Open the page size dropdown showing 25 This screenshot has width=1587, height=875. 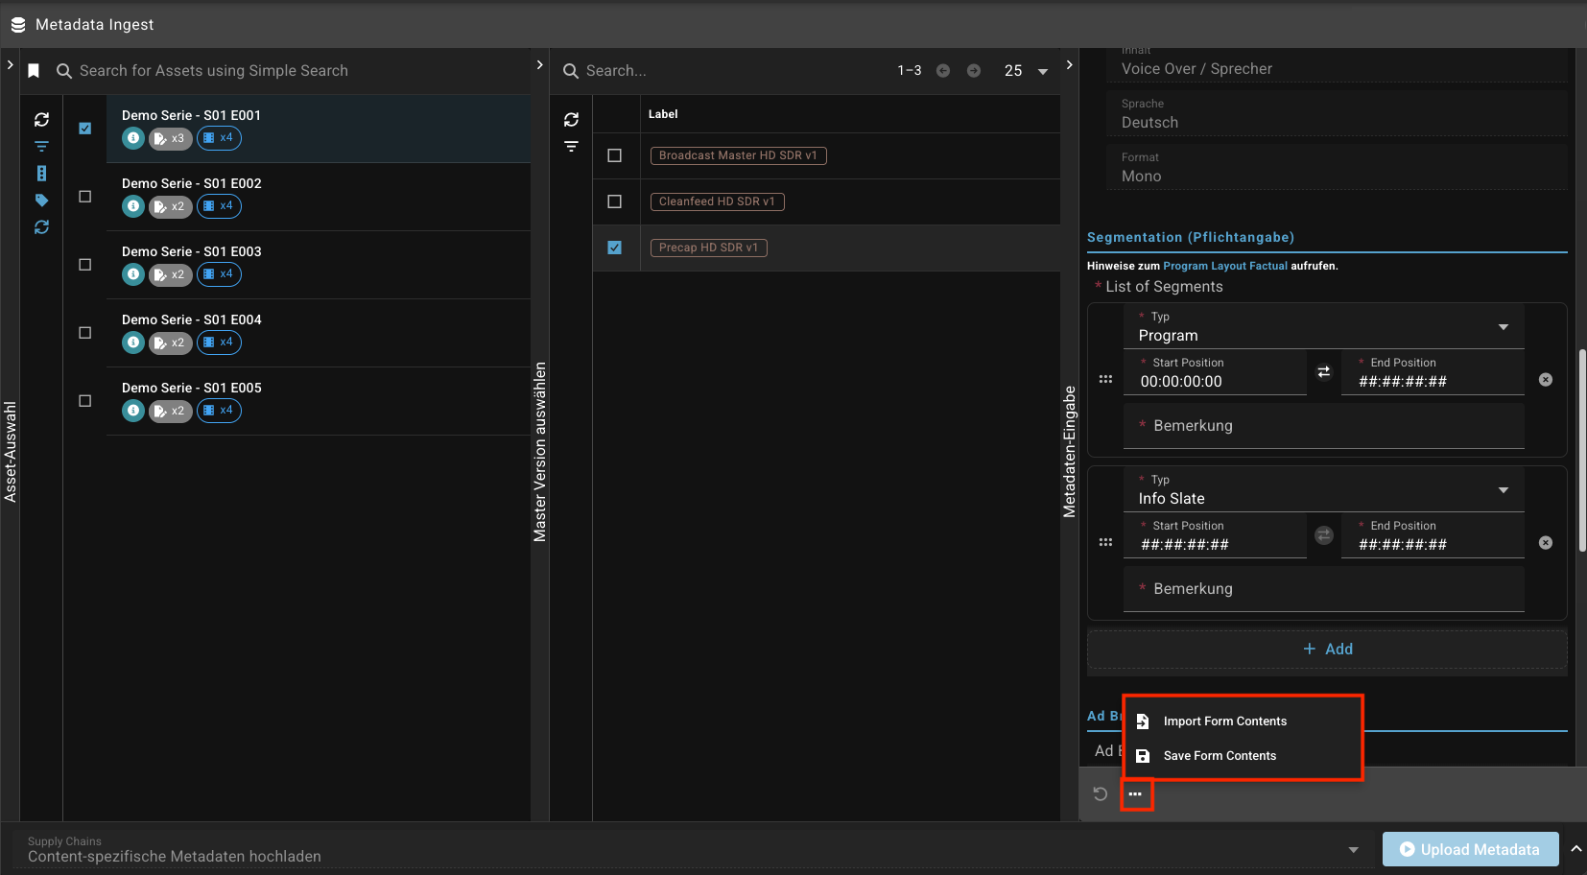(x=1027, y=71)
